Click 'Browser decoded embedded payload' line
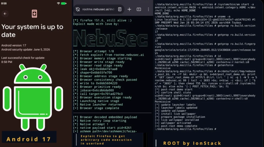This screenshot has width=264, height=147. click(x=105, y=117)
